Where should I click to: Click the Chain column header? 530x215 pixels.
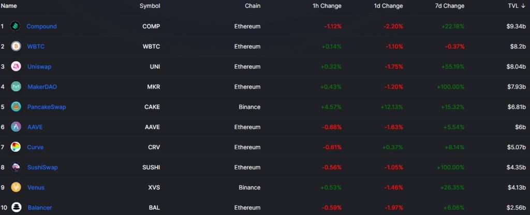pyautogui.click(x=253, y=6)
